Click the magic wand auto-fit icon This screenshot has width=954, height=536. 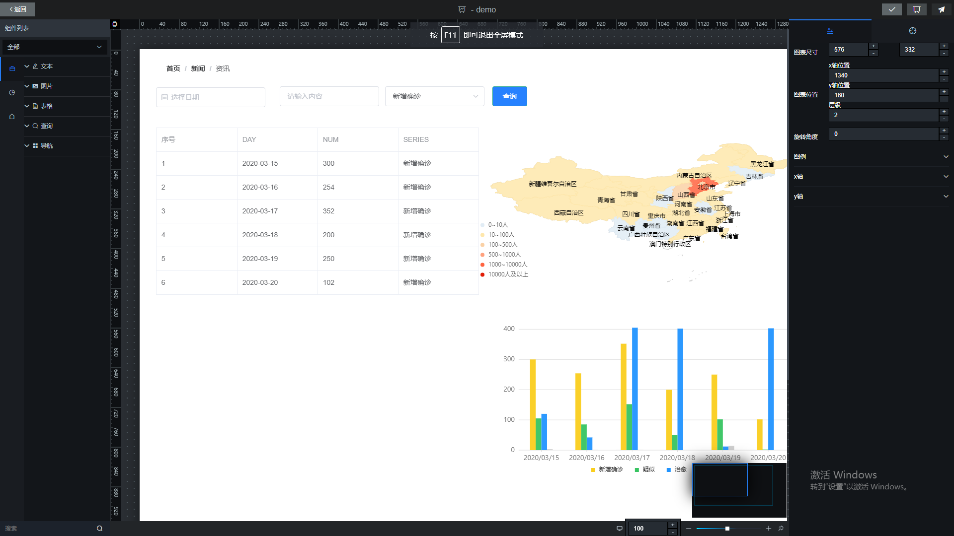[x=781, y=529]
